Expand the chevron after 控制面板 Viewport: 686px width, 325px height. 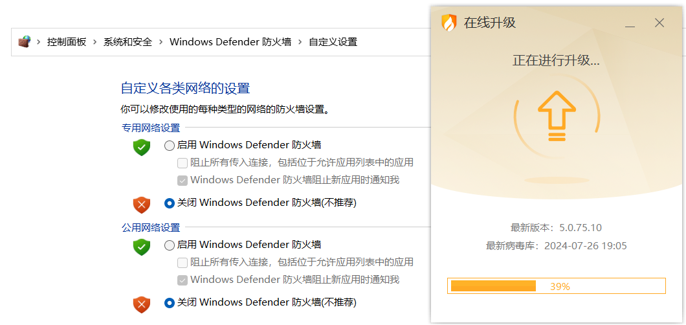pyautogui.click(x=95, y=42)
